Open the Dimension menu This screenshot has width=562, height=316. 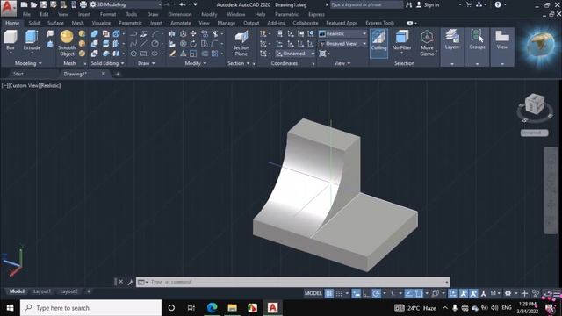pos(180,14)
